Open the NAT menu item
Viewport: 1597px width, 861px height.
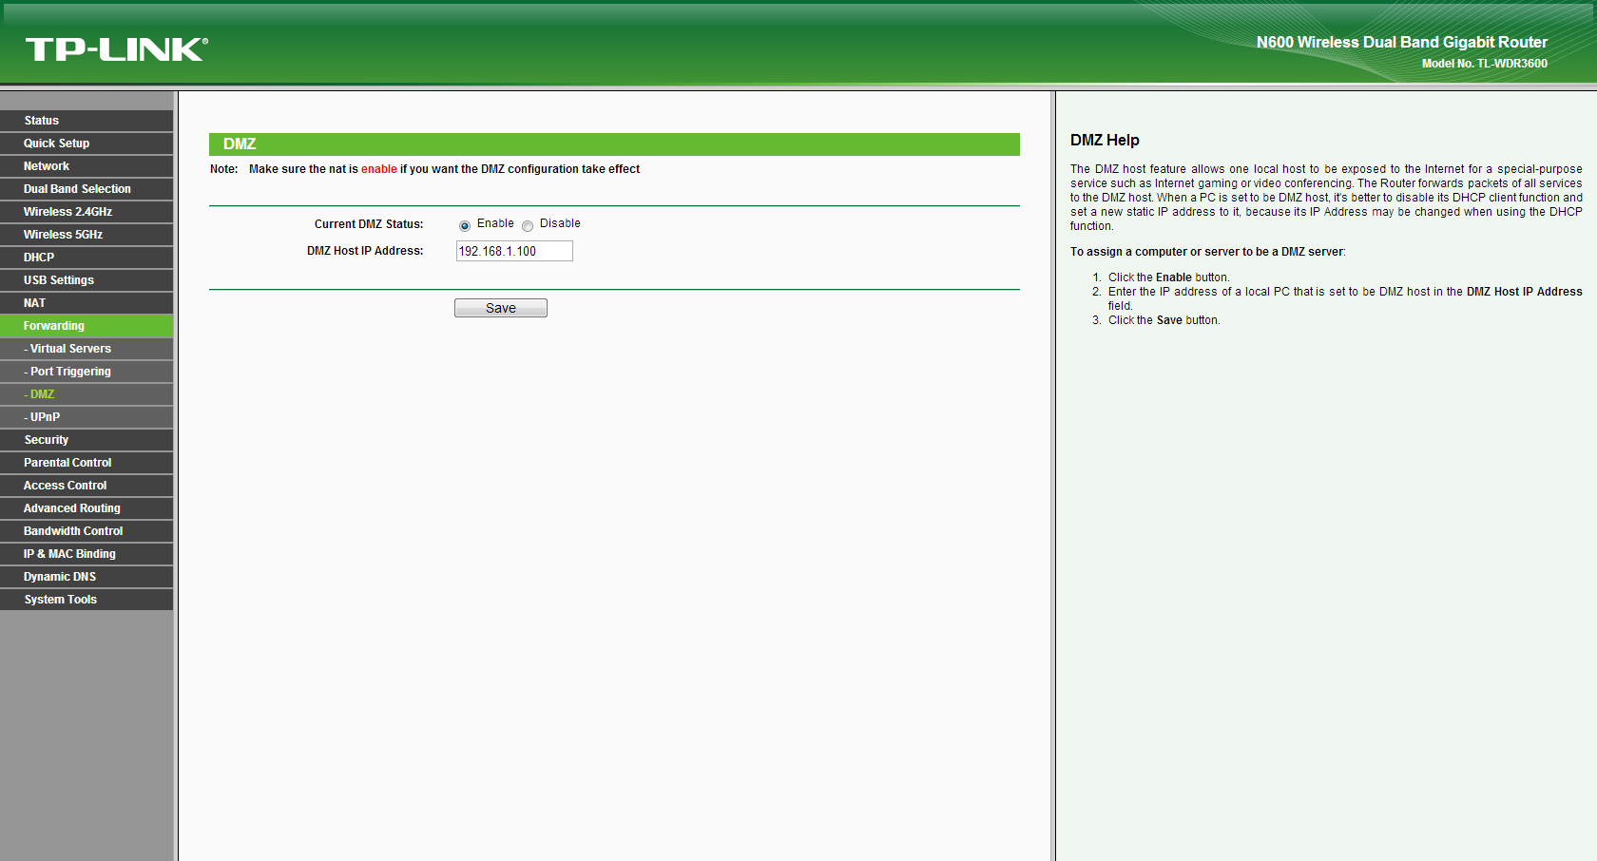87,303
